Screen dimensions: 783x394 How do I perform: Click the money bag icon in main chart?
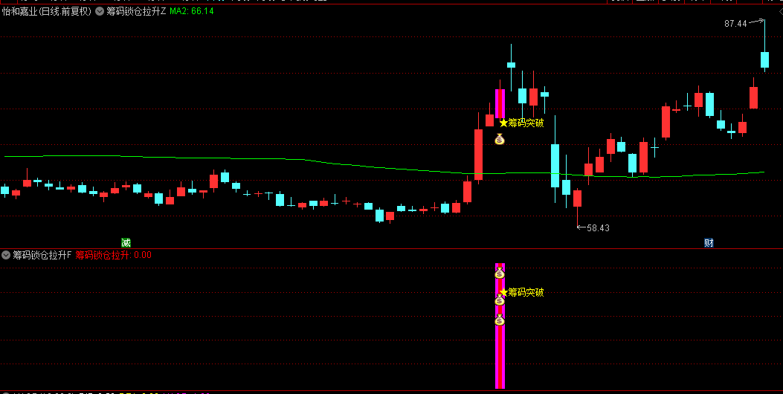(x=500, y=139)
